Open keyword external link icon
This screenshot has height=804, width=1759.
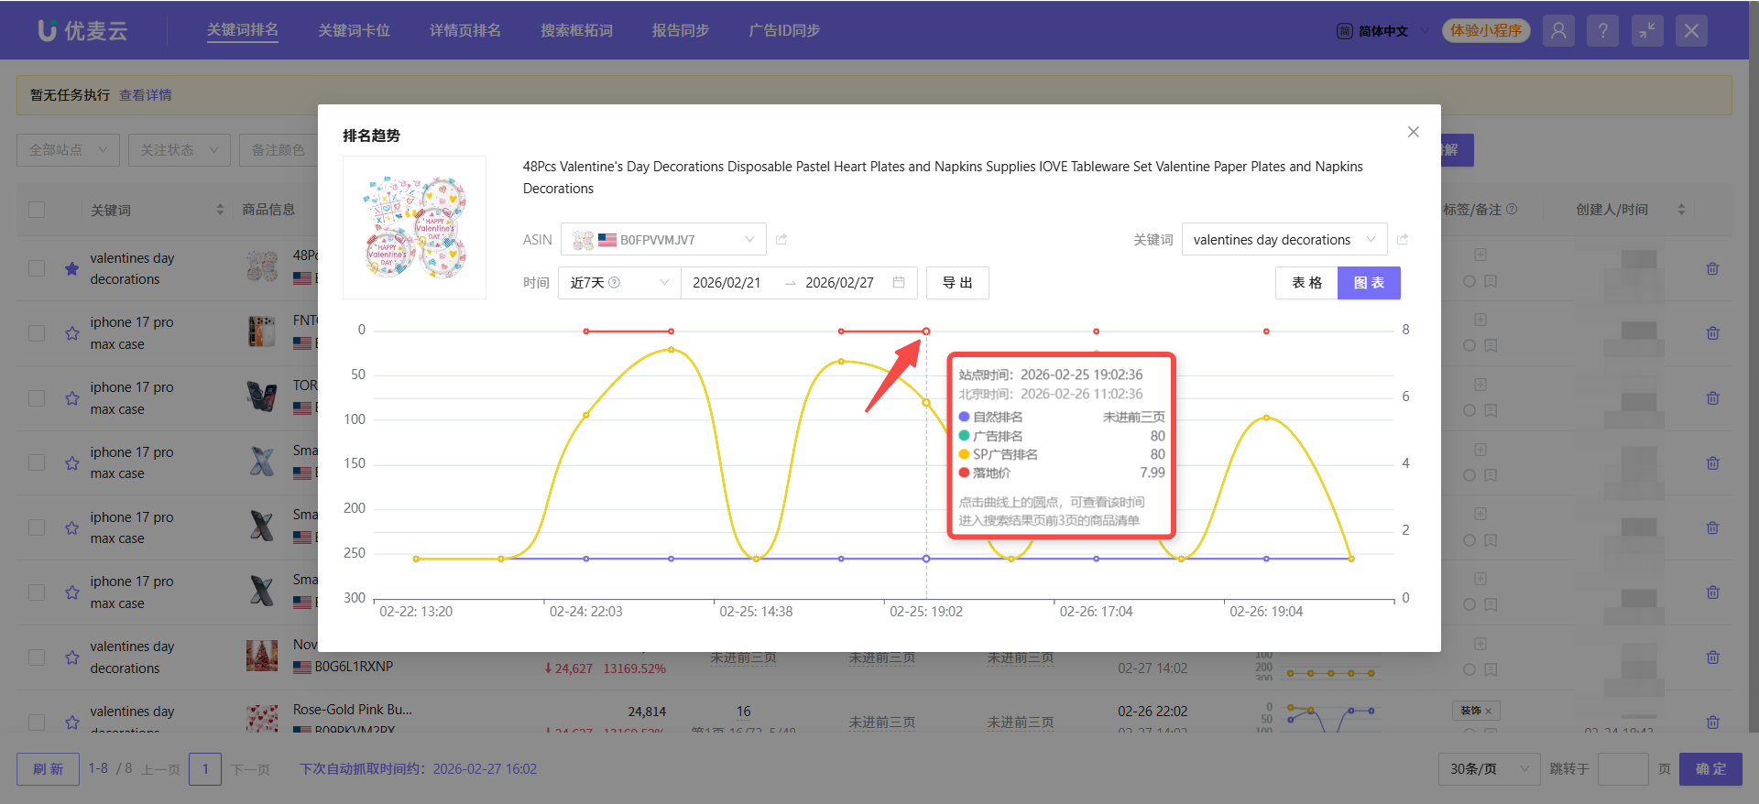click(x=1403, y=240)
